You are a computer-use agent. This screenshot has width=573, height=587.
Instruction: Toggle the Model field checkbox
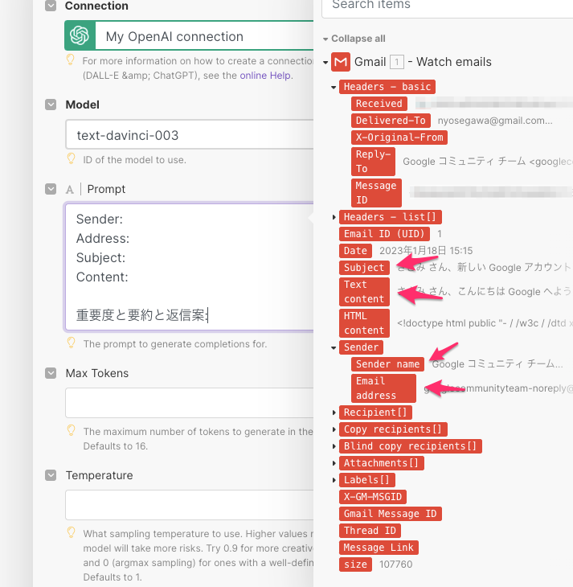[51, 105]
